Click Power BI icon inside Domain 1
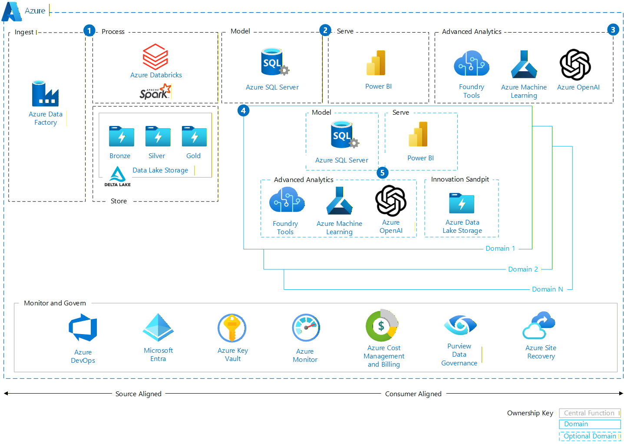 tap(418, 134)
